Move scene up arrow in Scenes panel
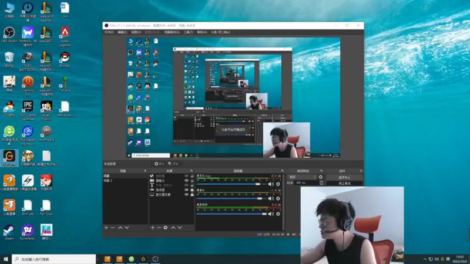 (120, 228)
